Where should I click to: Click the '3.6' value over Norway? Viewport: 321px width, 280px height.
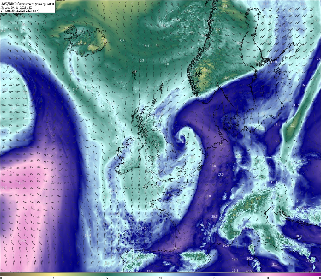218,30
